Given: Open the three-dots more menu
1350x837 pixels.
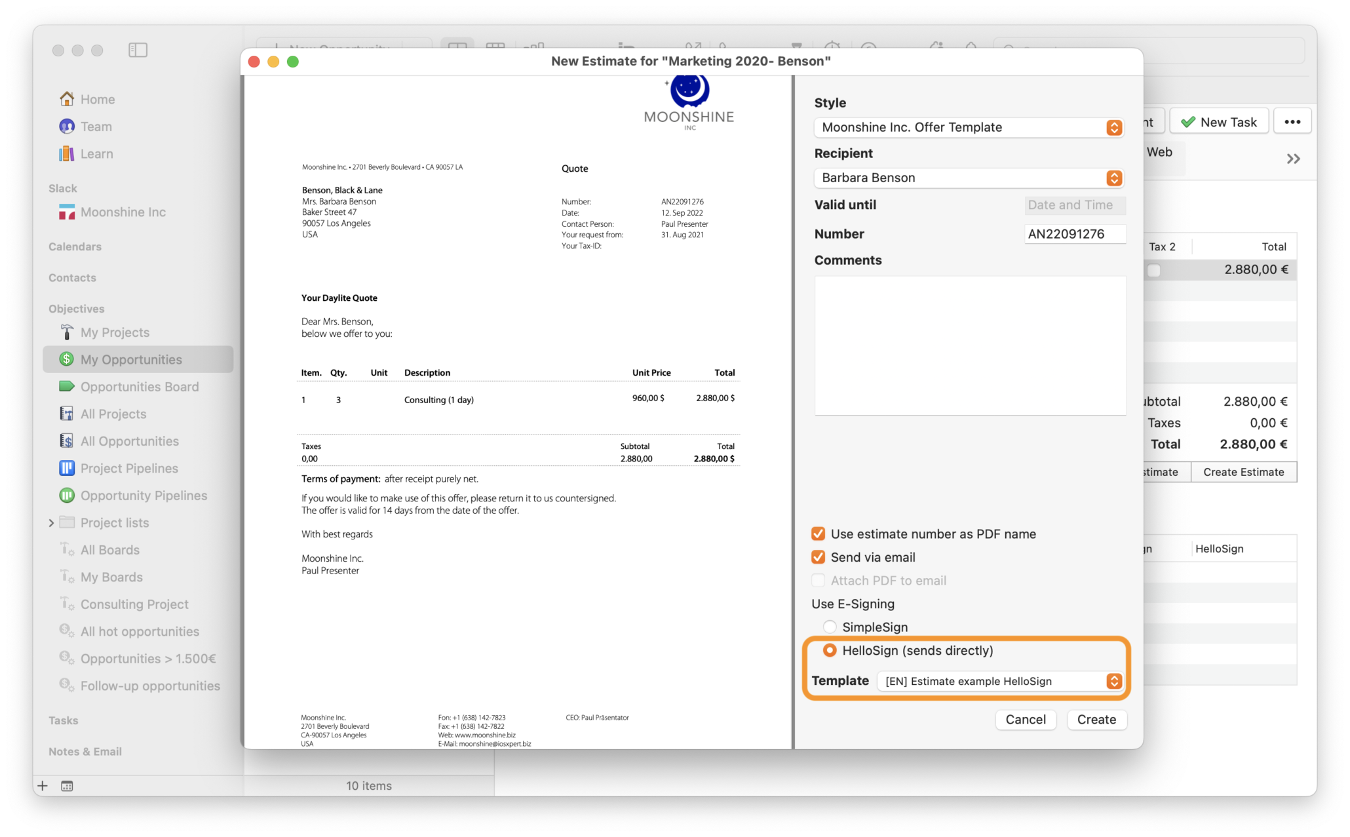Looking at the screenshot, I should [x=1292, y=122].
